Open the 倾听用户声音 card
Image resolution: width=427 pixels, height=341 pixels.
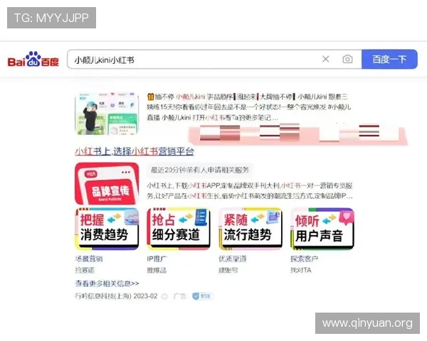tap(322, 229)
